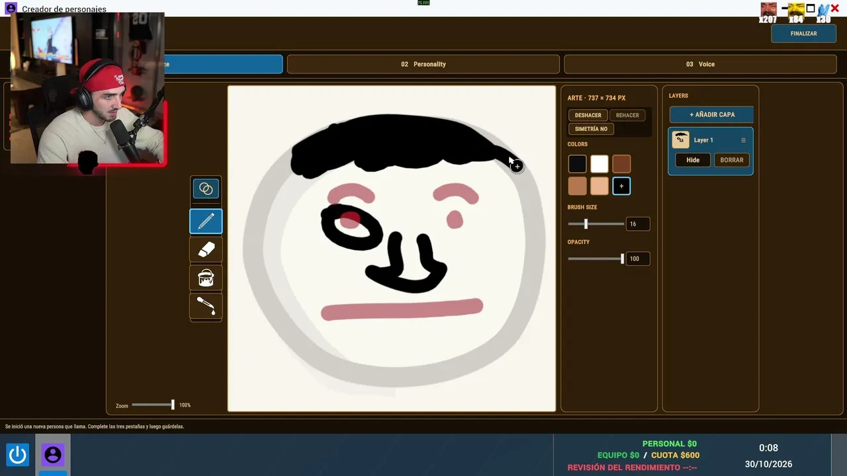Maximize the window with square icon
847x476 pixels.
click(811, 9)
